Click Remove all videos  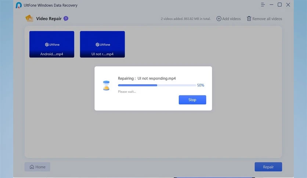point(264,19)
